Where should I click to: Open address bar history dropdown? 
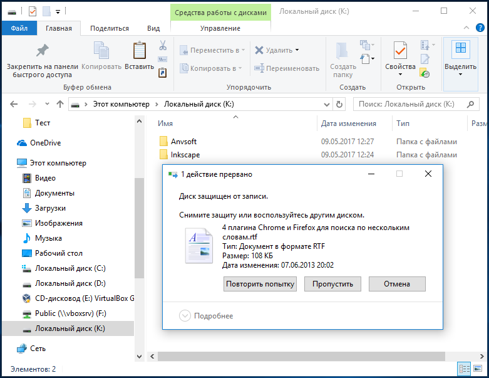[326, 104]
